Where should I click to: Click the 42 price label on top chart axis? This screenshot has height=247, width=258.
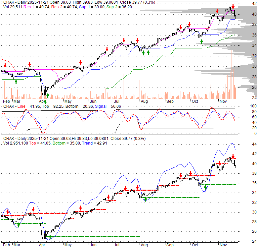(254, 4)
